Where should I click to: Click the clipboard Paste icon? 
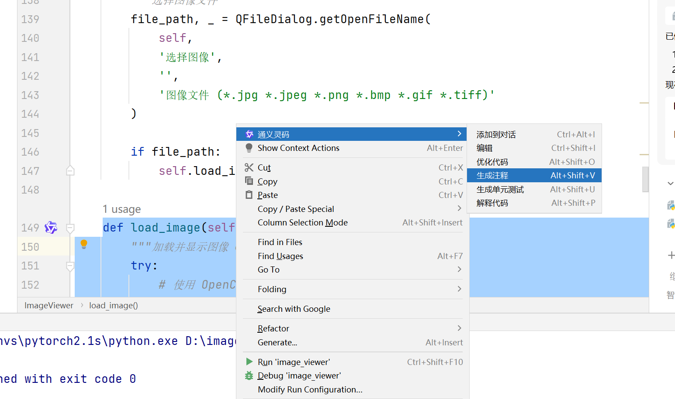pyautogui.click(x=249, y=195)
